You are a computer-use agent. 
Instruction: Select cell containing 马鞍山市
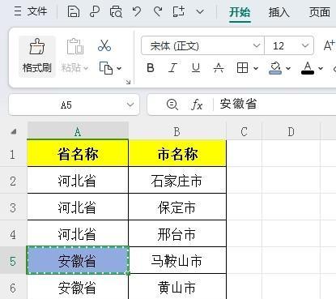click(x=177, y=260)
